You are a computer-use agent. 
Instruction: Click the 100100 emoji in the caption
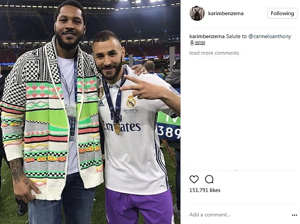point(200,43)
